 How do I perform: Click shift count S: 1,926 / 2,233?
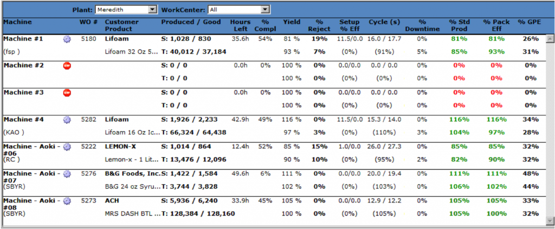[189, 120]
